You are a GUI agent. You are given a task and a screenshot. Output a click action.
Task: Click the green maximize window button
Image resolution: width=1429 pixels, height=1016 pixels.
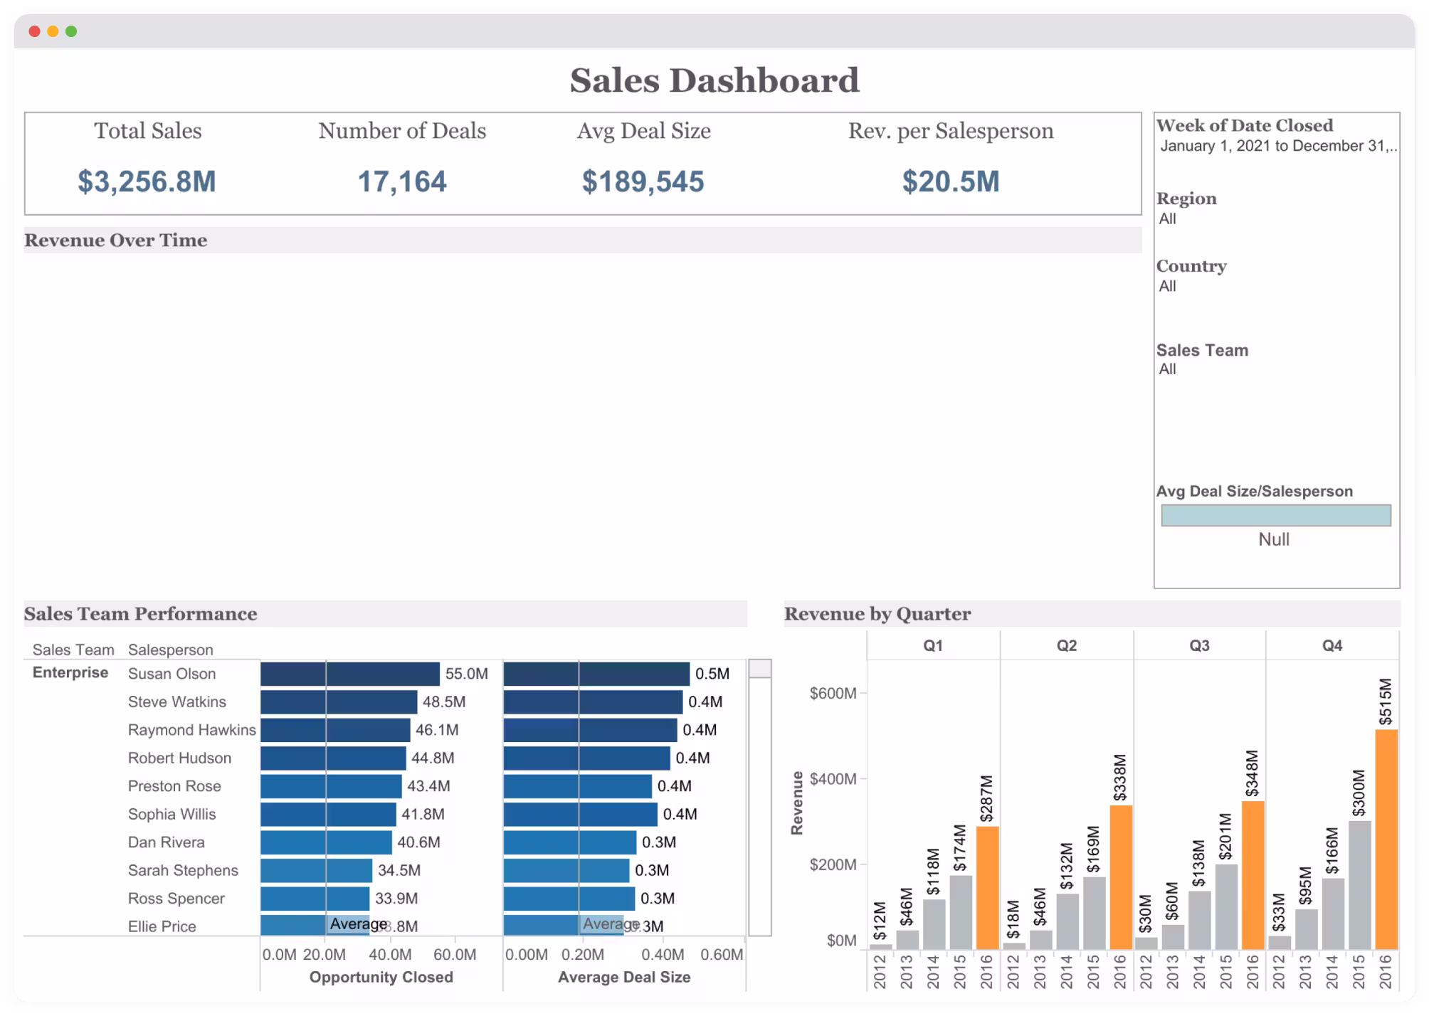71,31
